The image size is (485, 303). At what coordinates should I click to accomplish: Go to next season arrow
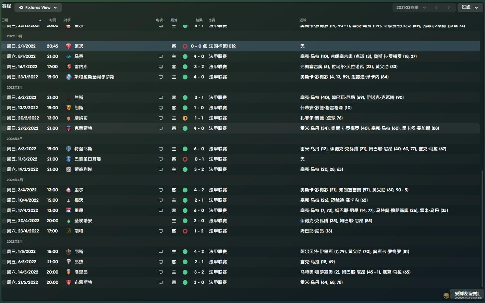(x=448, y=8)
